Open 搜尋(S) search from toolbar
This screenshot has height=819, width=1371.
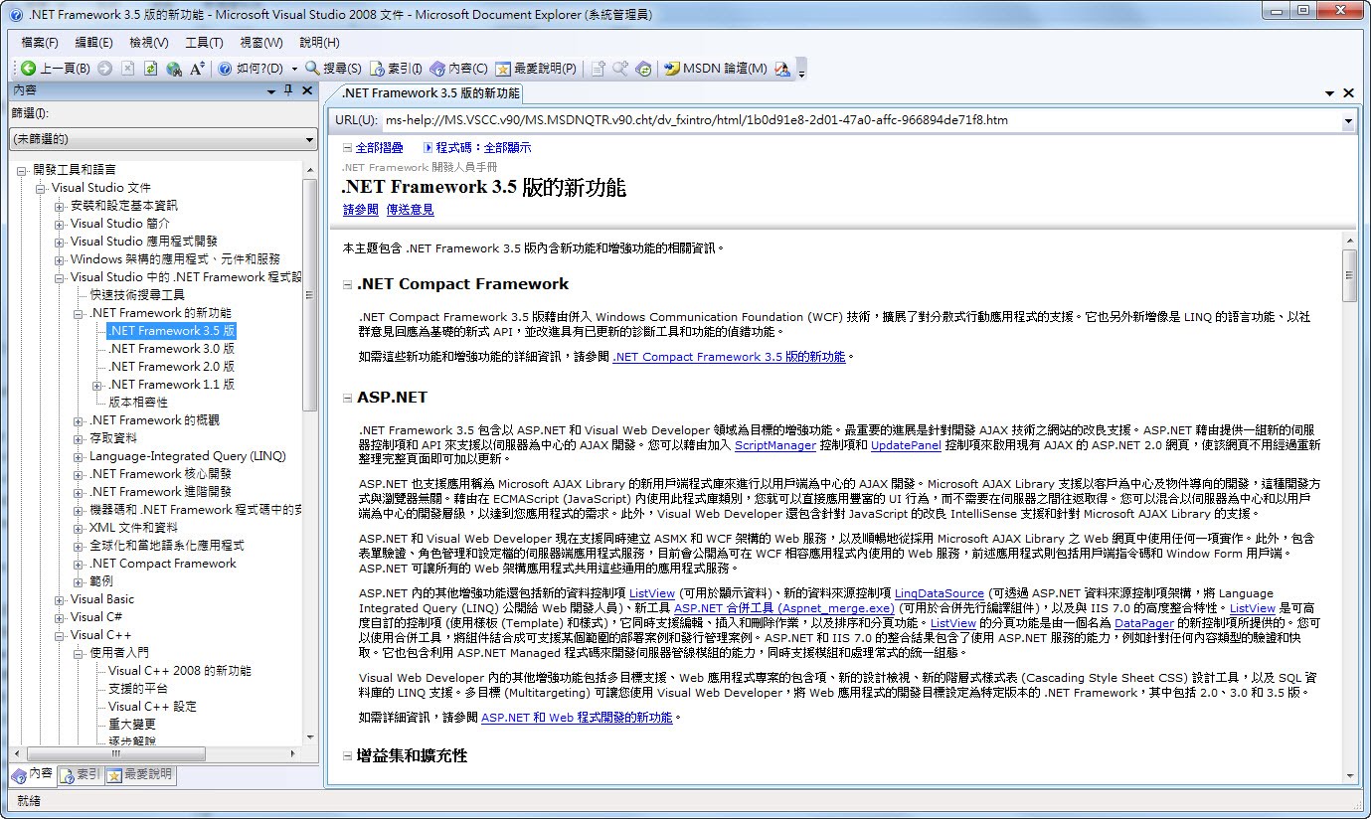pyautogui.click(x=333, y=69)
